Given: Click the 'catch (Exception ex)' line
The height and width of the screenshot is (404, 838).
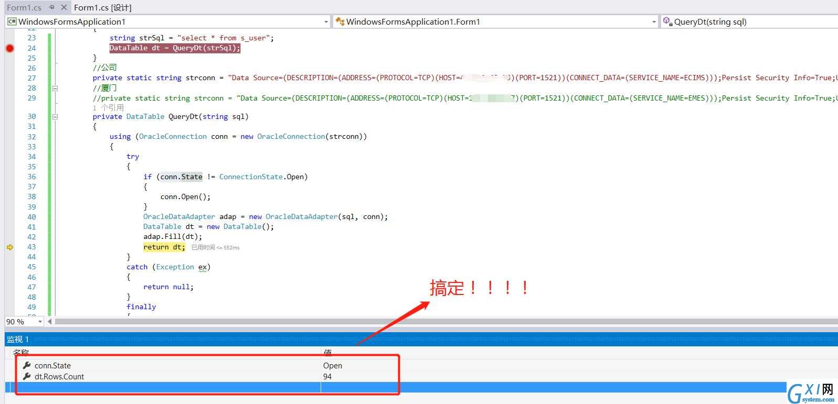Looking at the screenshot, I should click(x=168, y=267).
